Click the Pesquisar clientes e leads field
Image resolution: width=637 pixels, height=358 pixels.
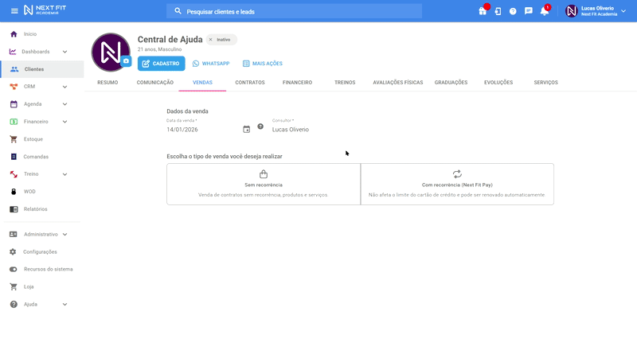click(x=294, y=11)
